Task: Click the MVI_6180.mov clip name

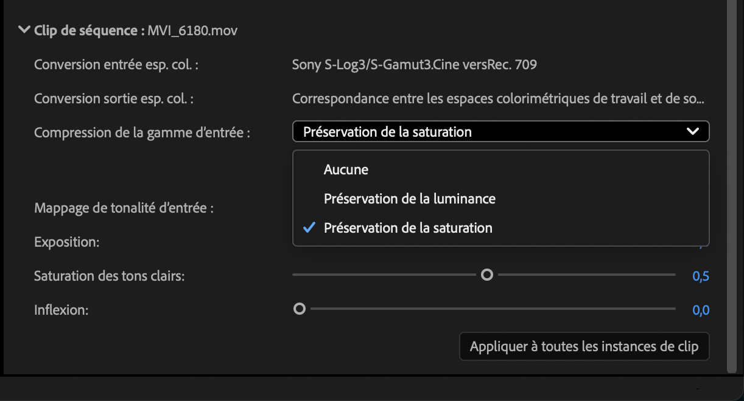Action: click(192, 30)
